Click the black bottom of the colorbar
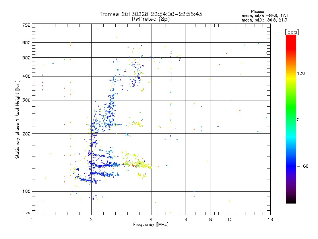 (291, 200)
